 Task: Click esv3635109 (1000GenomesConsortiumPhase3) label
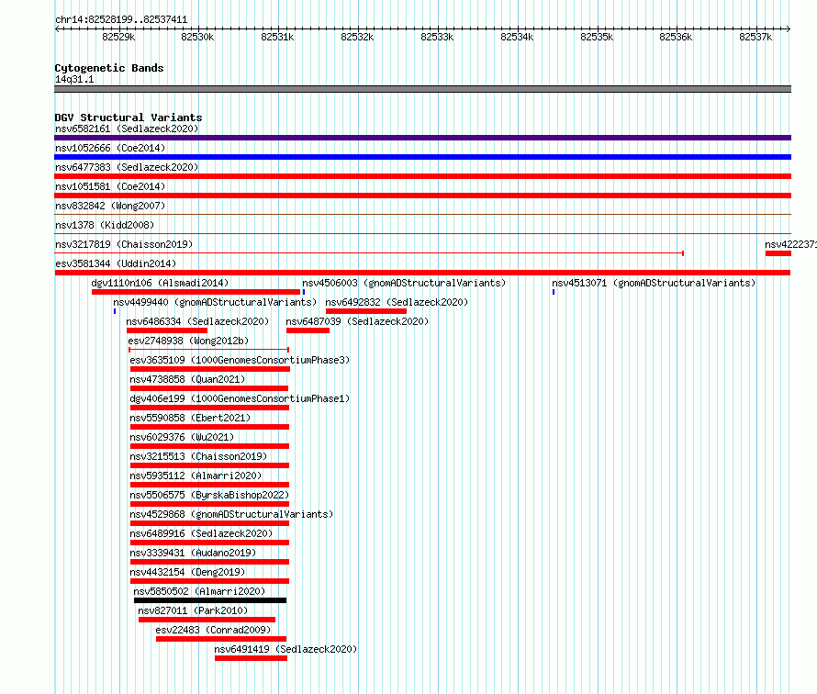[x=240, y=360]
